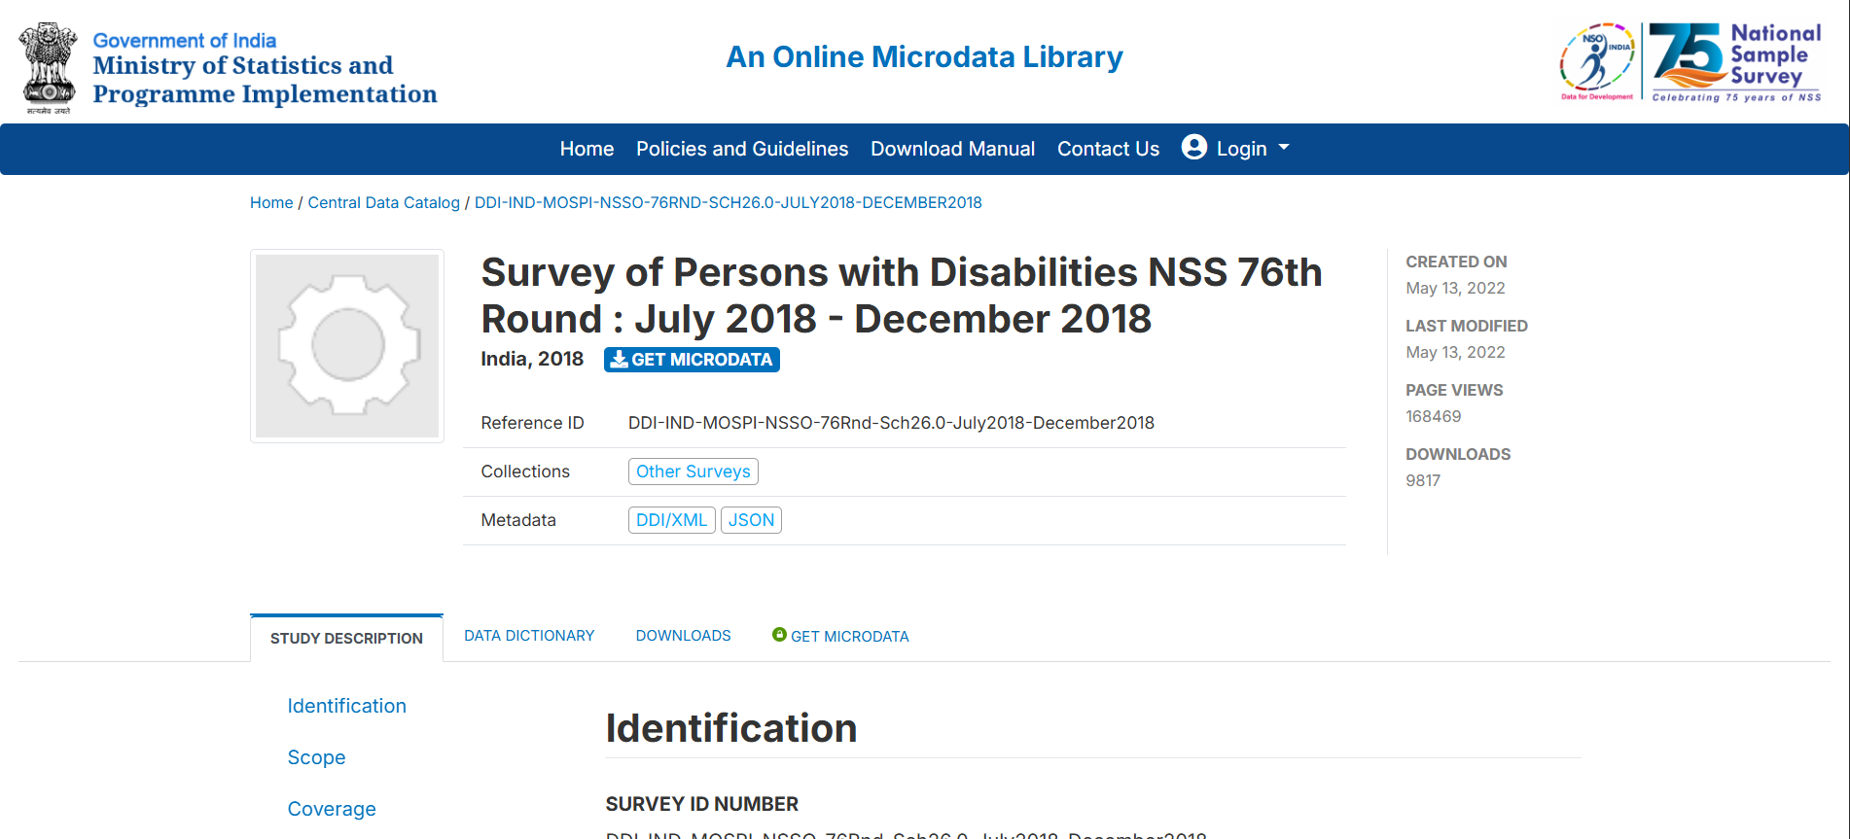Click the green lock icon beside Get Microdata tab
This screenshot has height=839, width=1850.
(779, 635)
